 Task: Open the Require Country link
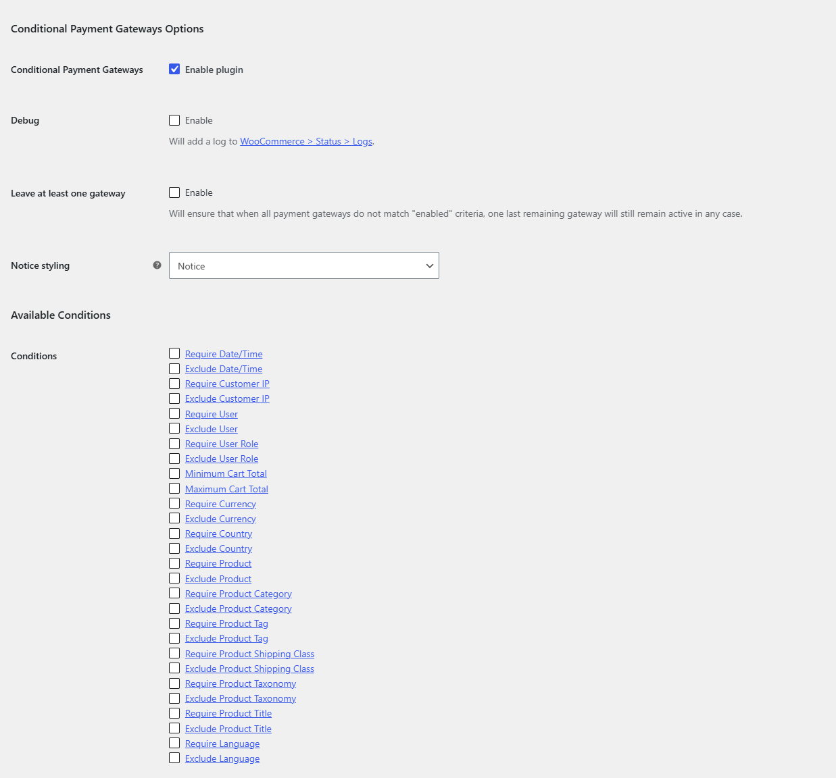click(218, 534)
